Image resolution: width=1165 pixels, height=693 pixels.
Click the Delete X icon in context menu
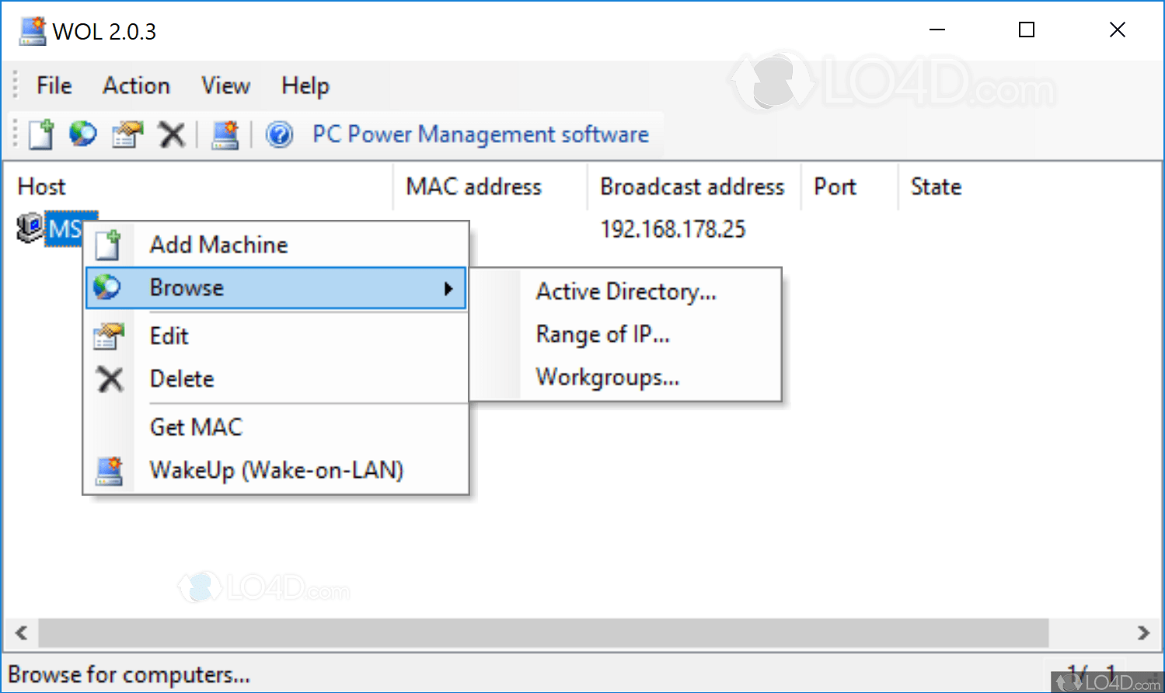(110, 379)
